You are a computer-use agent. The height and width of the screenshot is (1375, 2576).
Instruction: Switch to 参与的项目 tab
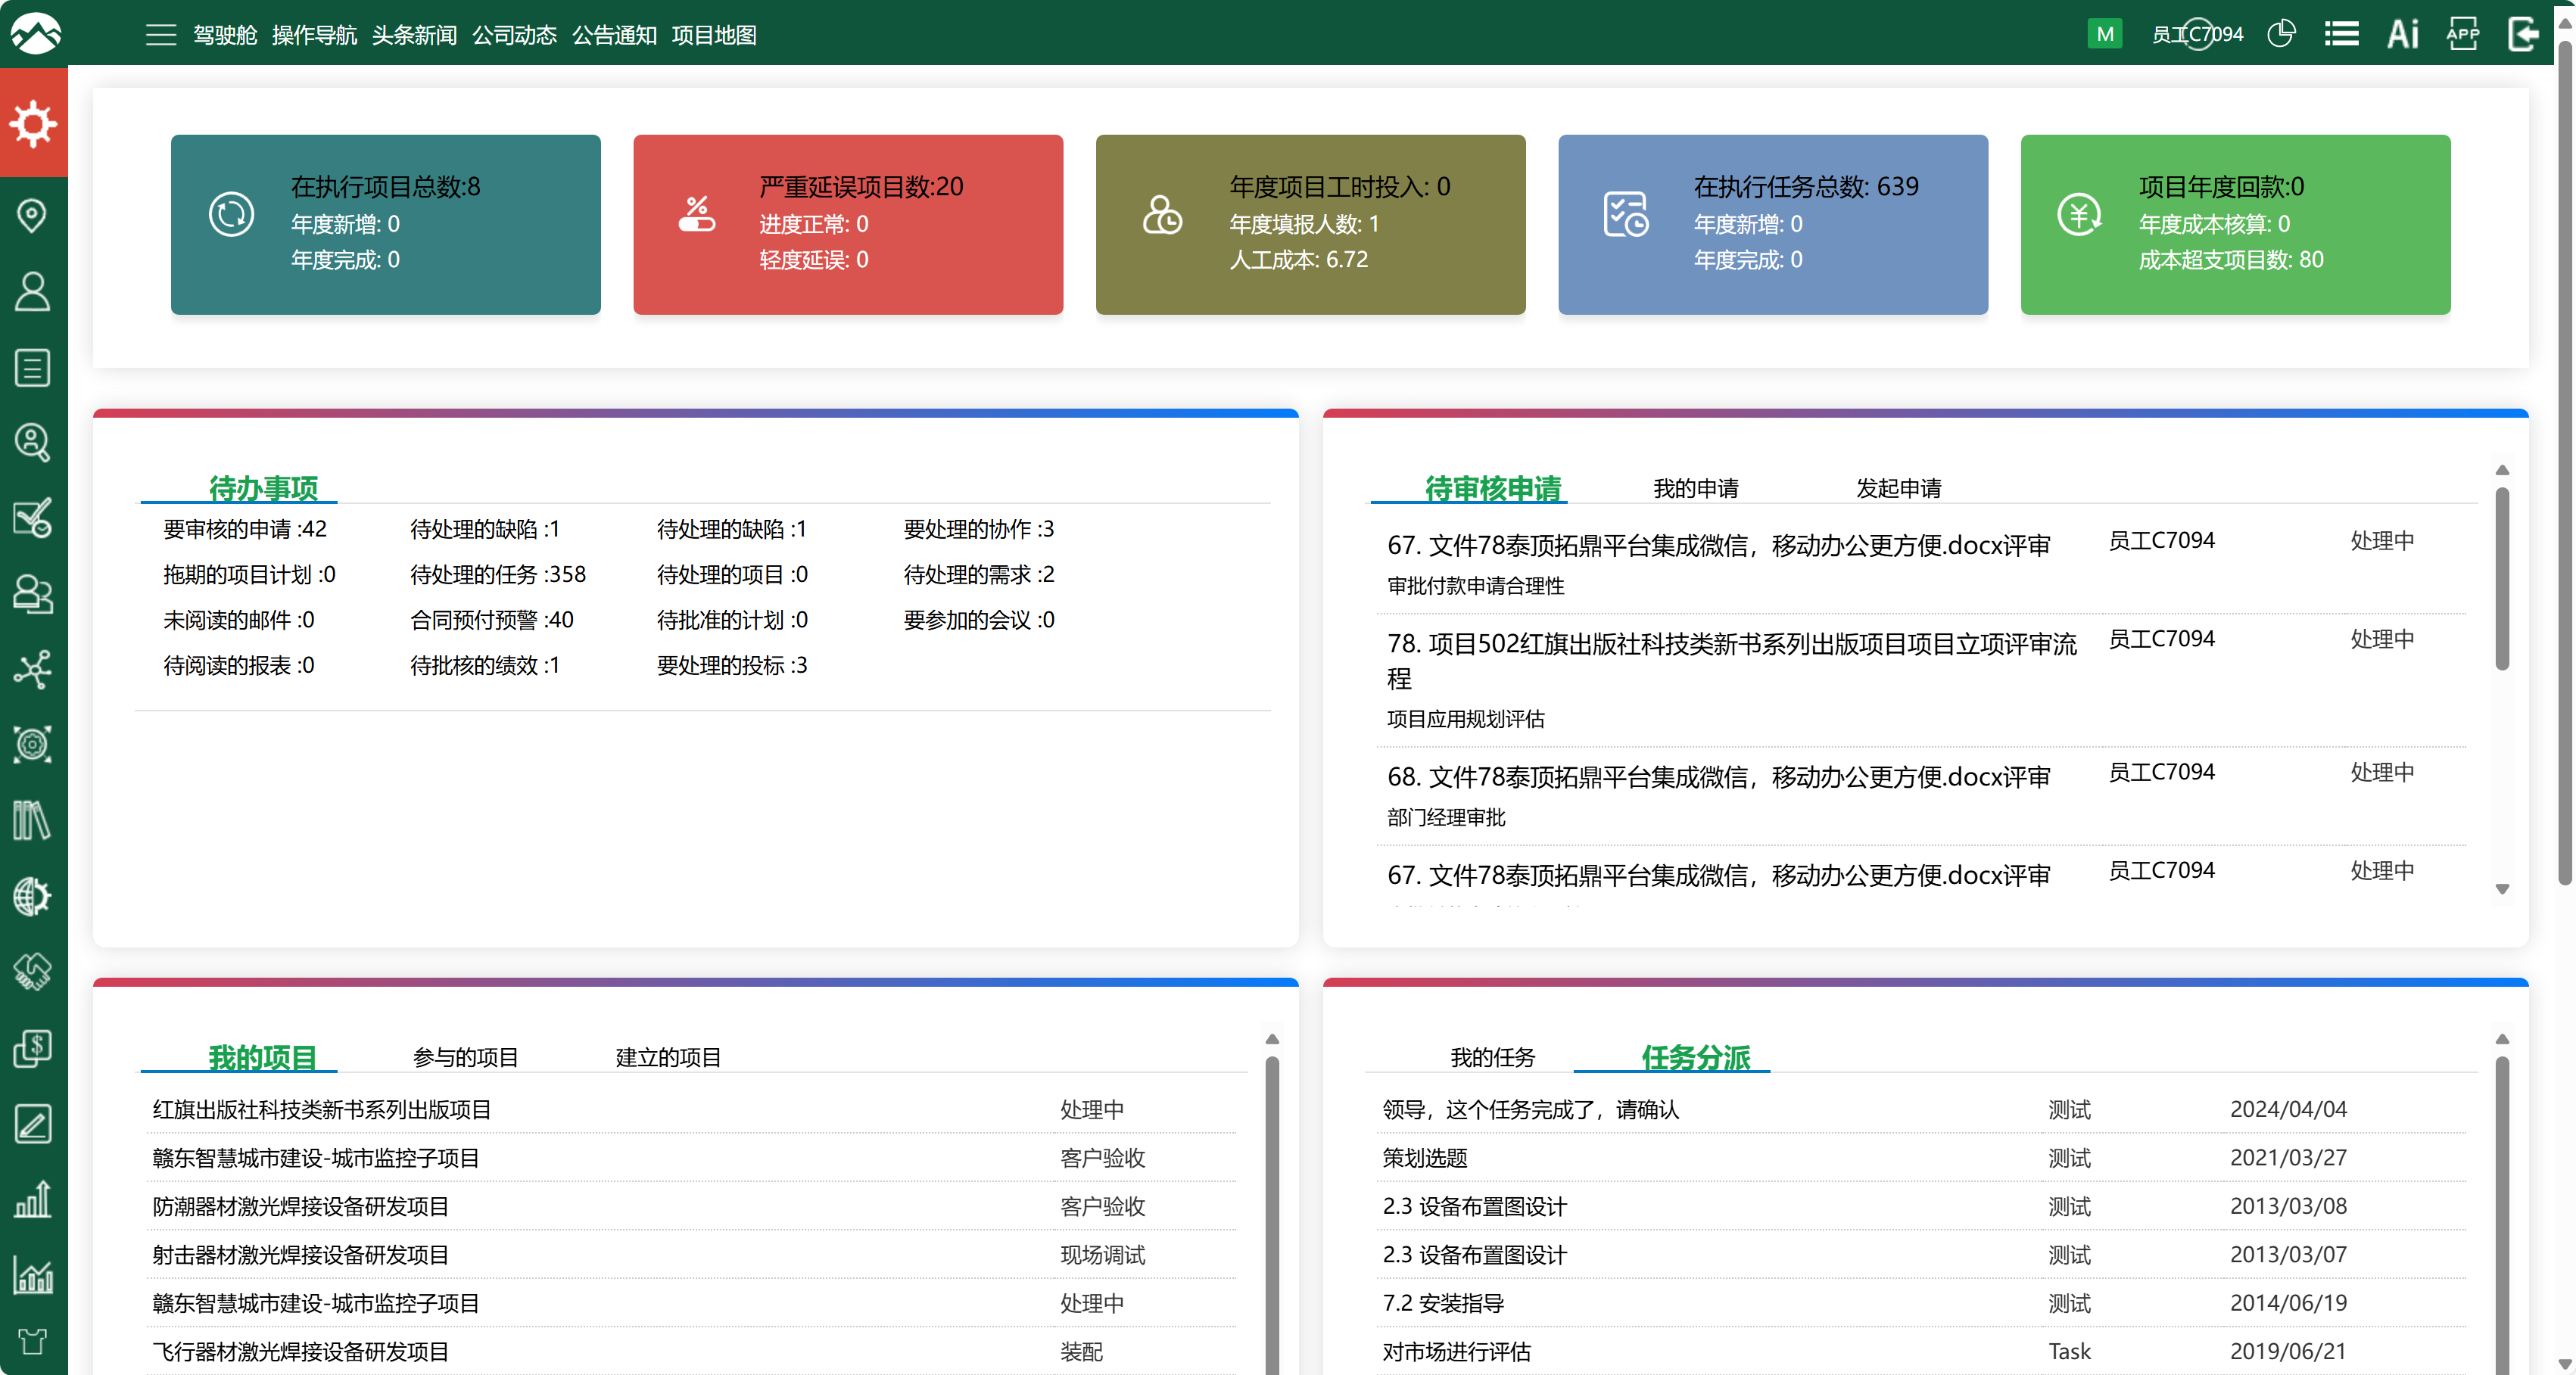465,1057
